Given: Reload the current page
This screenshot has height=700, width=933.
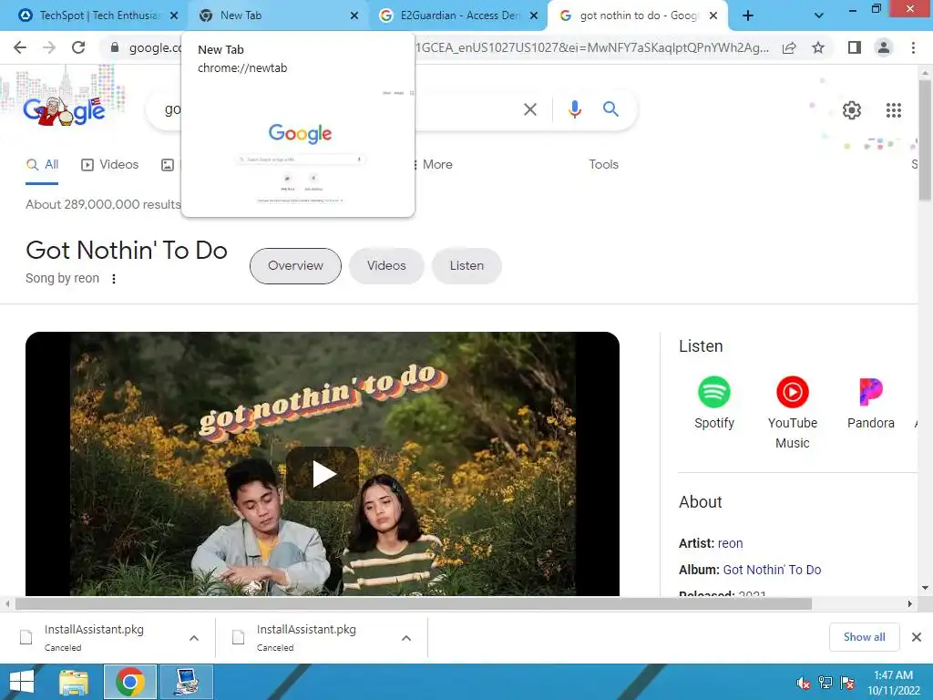Looking at the screenshot, I should pyautogui.click(x=78, y=47).
